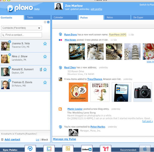Toggle favorite star for Thomas E. Davis
This screenshot has width=154, height=152.
tap(45, 82)
